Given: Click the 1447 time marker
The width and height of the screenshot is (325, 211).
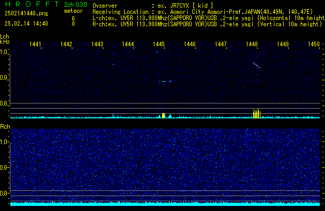Looking at the screenshot, I should coord(221,44).
